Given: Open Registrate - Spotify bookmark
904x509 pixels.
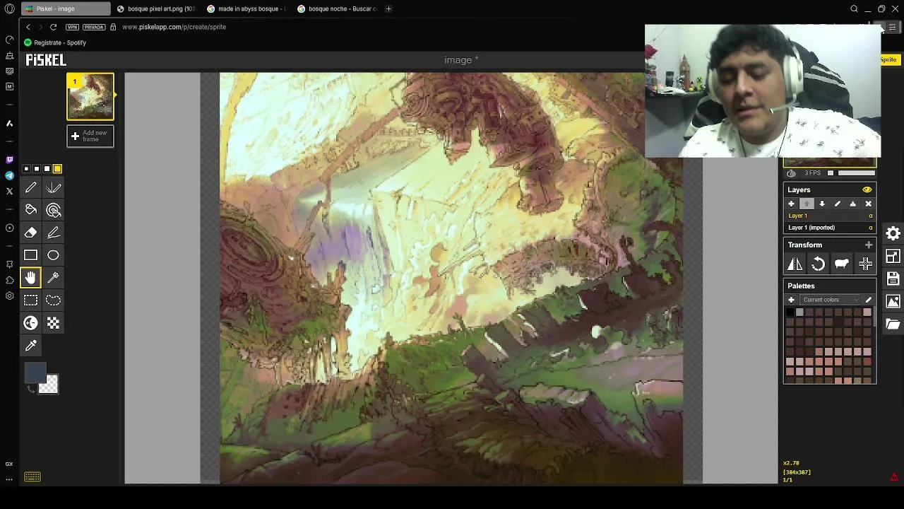Looking at the screenshot, I should pos(55,42).
